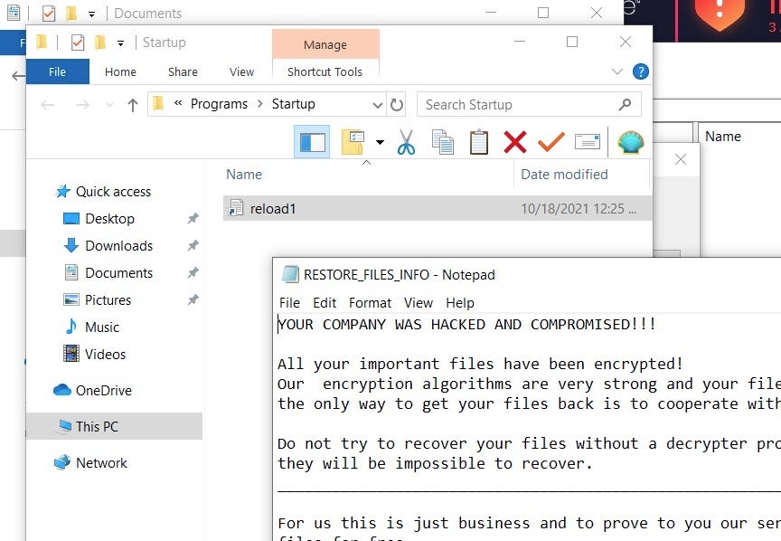This screenshot has height=541, width=781.
Task: Click the red X Delete icon
Action: click(515, 142)
